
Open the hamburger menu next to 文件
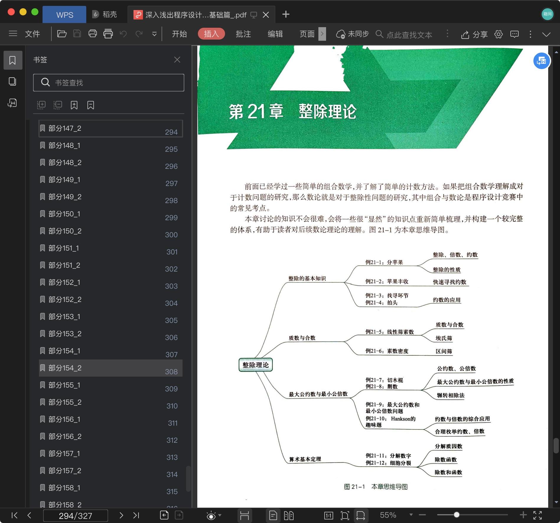13,34
